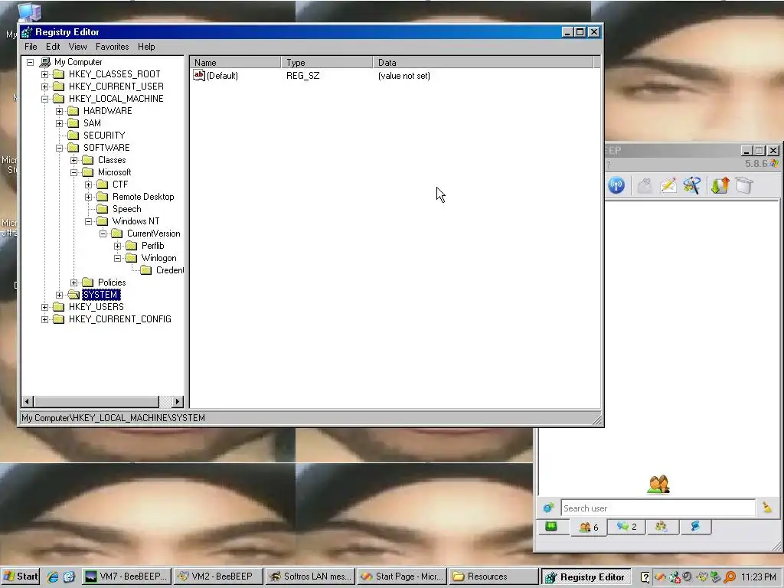Click the (value not set) data cell
The height and width of the screenshot is (588, 784).
404,76
